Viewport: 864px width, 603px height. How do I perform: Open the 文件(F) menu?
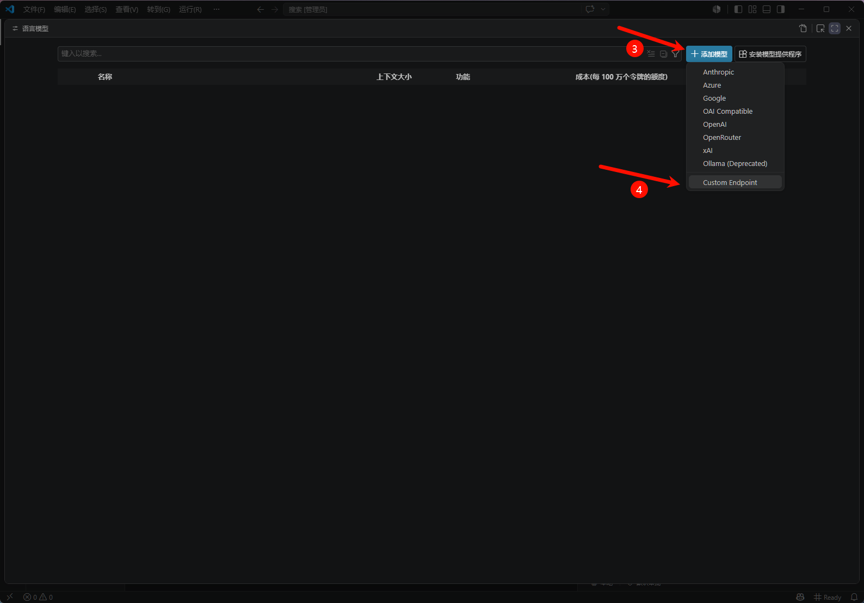[x=34, y=9]
